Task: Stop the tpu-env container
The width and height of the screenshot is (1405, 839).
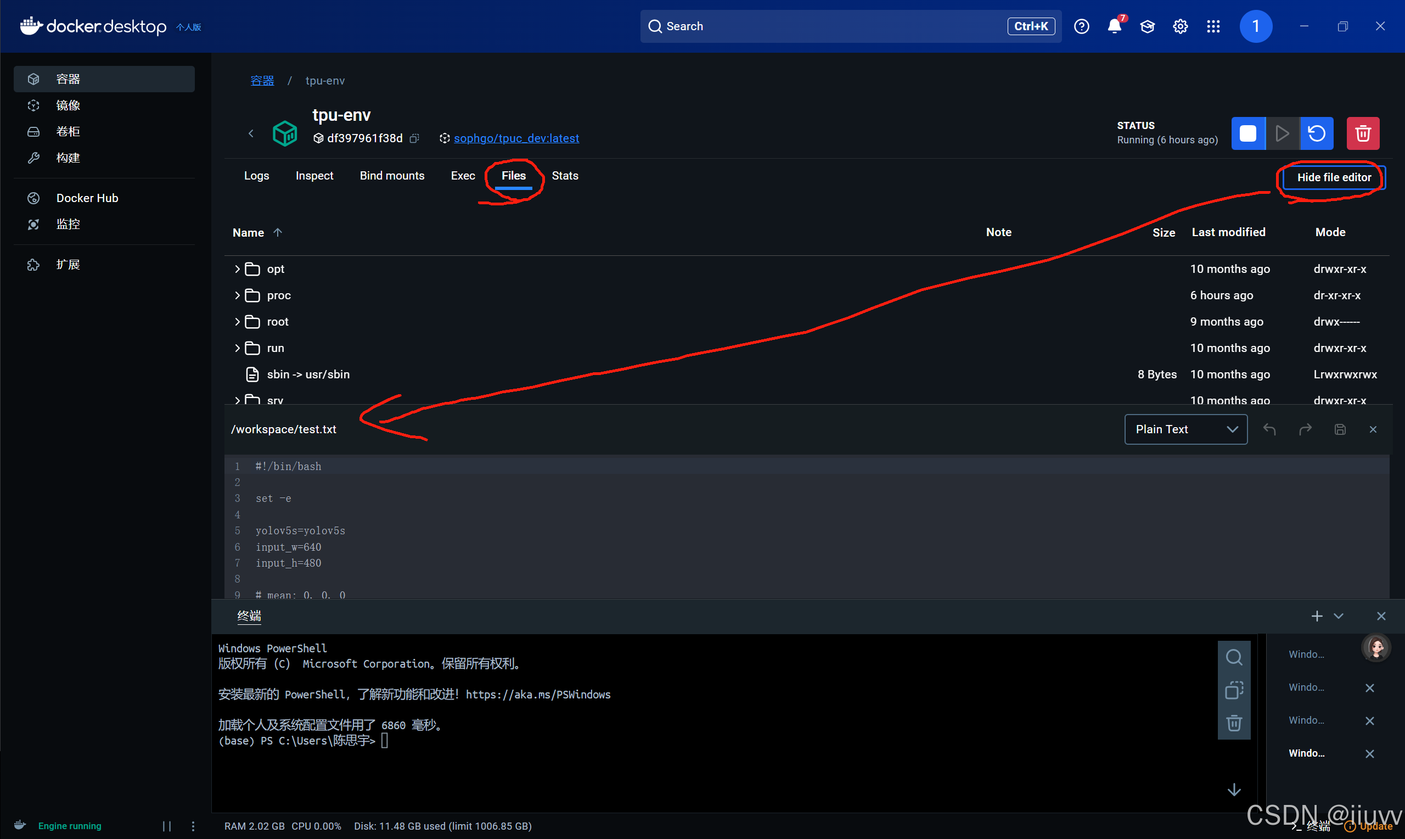Action: pyautogui.click(x=1248, y=133)
